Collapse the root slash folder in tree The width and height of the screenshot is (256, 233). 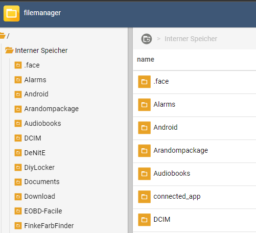pos(3,36)
